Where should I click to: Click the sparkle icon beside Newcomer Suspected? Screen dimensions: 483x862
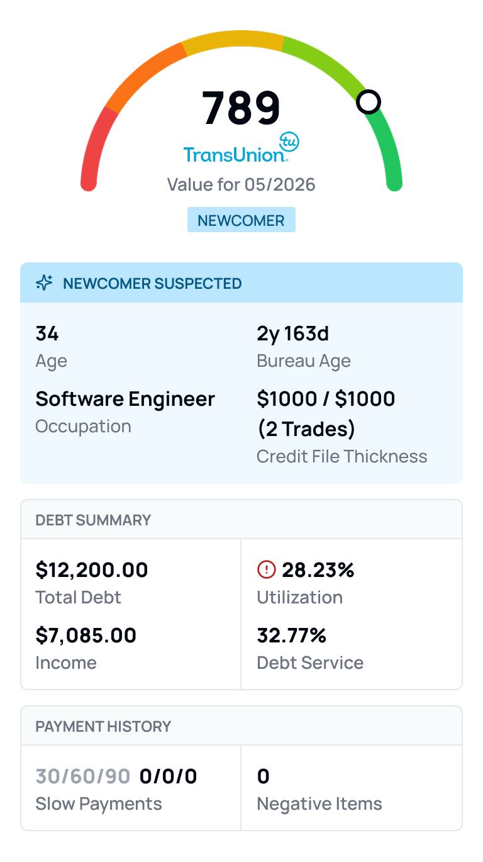pyautogui.click(x=44, y=283)
